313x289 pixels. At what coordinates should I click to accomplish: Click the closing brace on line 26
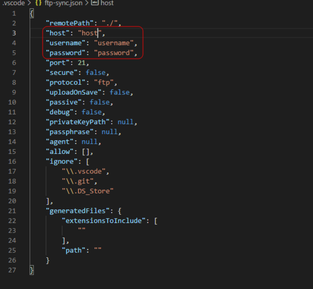(x=48, y=260)
